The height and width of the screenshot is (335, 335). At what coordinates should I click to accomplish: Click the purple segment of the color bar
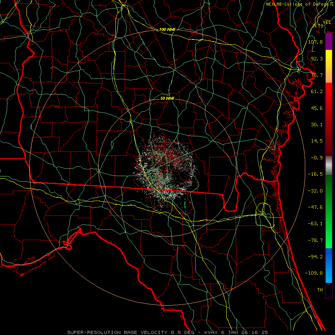(329, 42)
